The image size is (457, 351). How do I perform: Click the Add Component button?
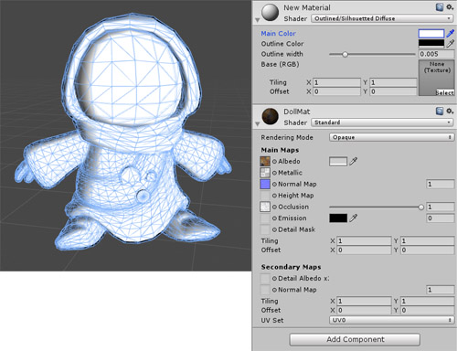pos(355,339)
